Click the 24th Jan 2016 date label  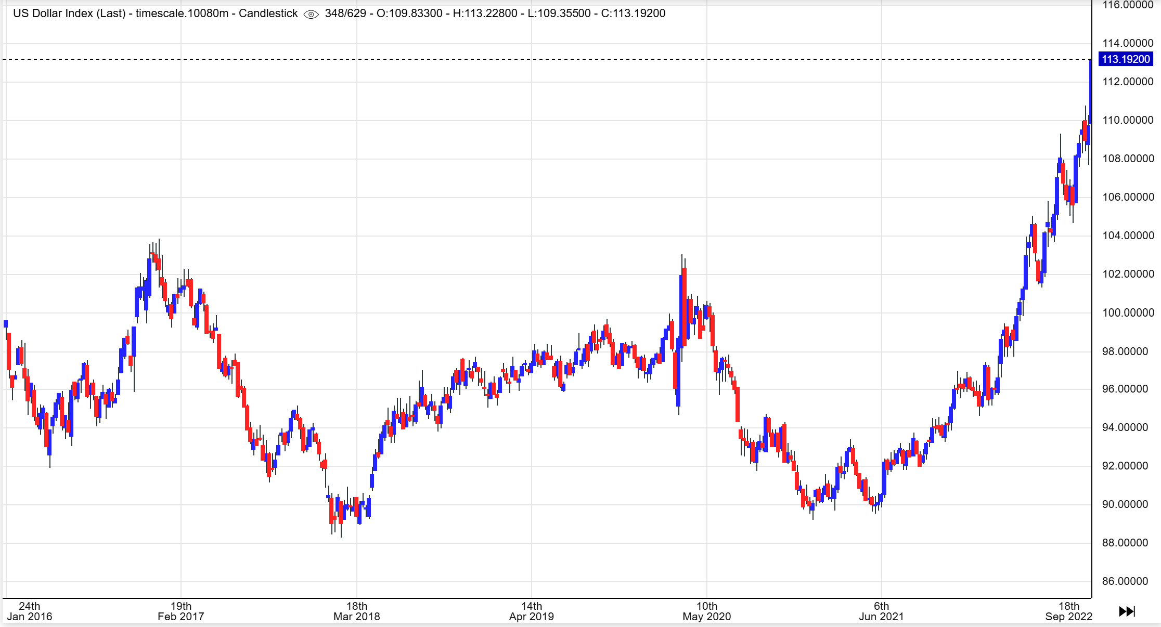pyautogui.click(x=30, y=611)
